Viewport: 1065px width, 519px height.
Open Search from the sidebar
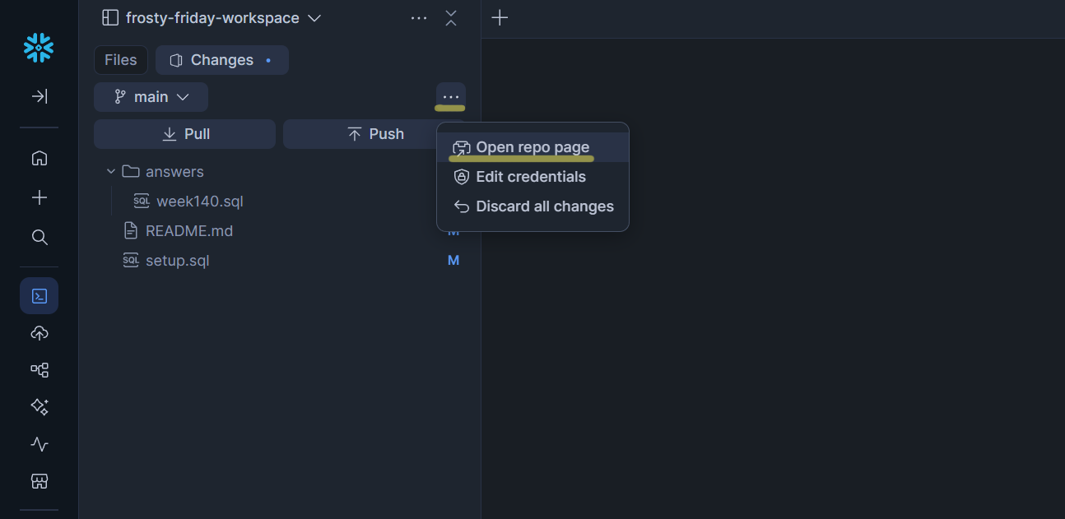[39, 237]
